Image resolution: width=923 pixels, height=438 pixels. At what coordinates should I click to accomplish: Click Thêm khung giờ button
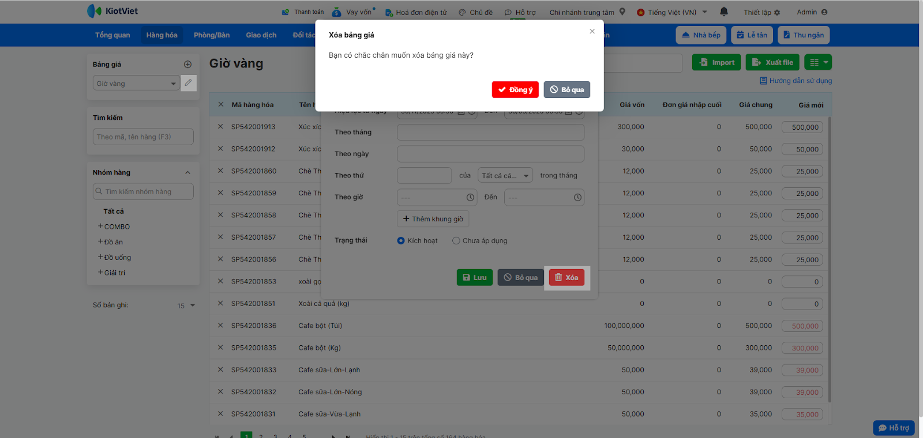433,219
